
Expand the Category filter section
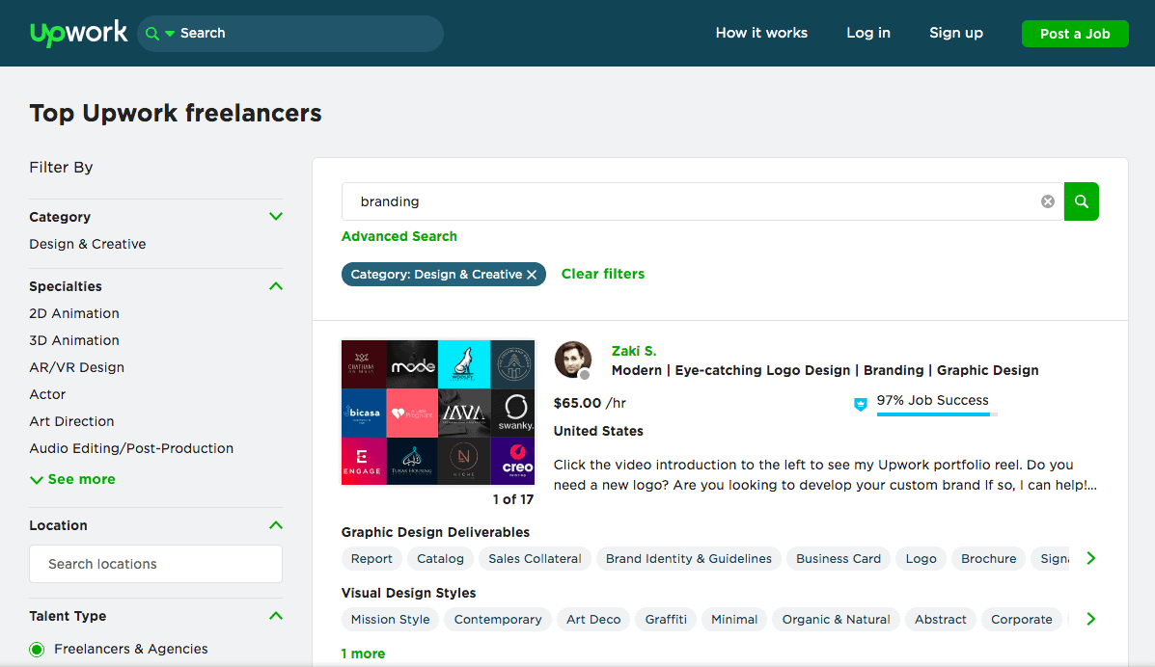276,217
